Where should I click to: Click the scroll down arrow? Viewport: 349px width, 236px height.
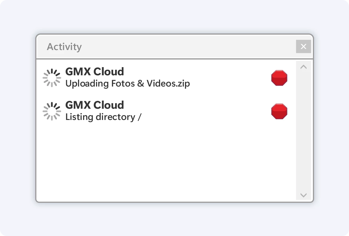pyautogui.click(x=303, y=195)
